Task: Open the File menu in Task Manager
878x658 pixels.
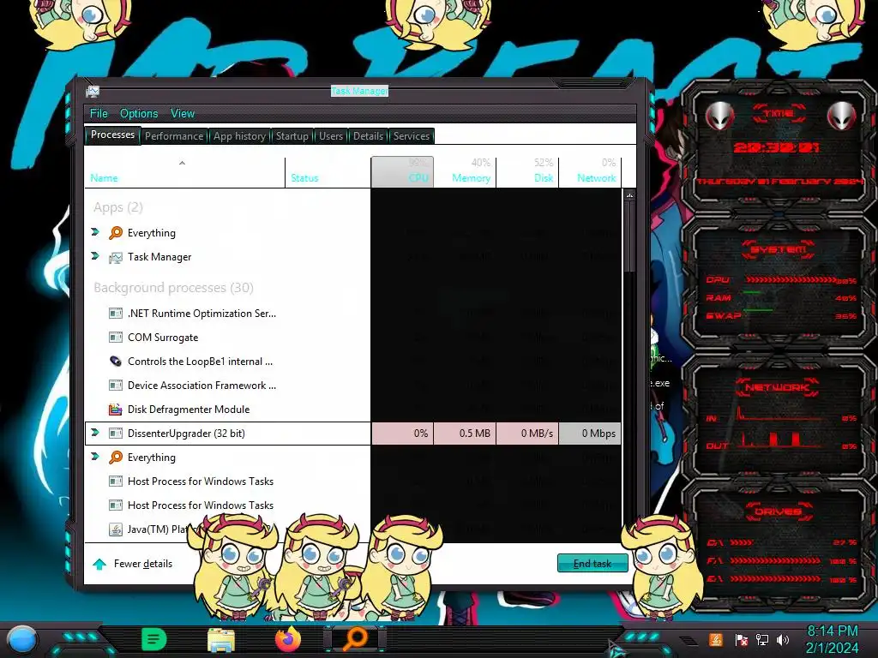Action: [x=99, y=114]
